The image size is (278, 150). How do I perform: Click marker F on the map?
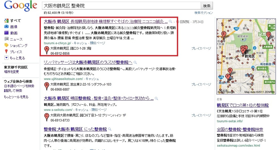(x=228, y=78)
